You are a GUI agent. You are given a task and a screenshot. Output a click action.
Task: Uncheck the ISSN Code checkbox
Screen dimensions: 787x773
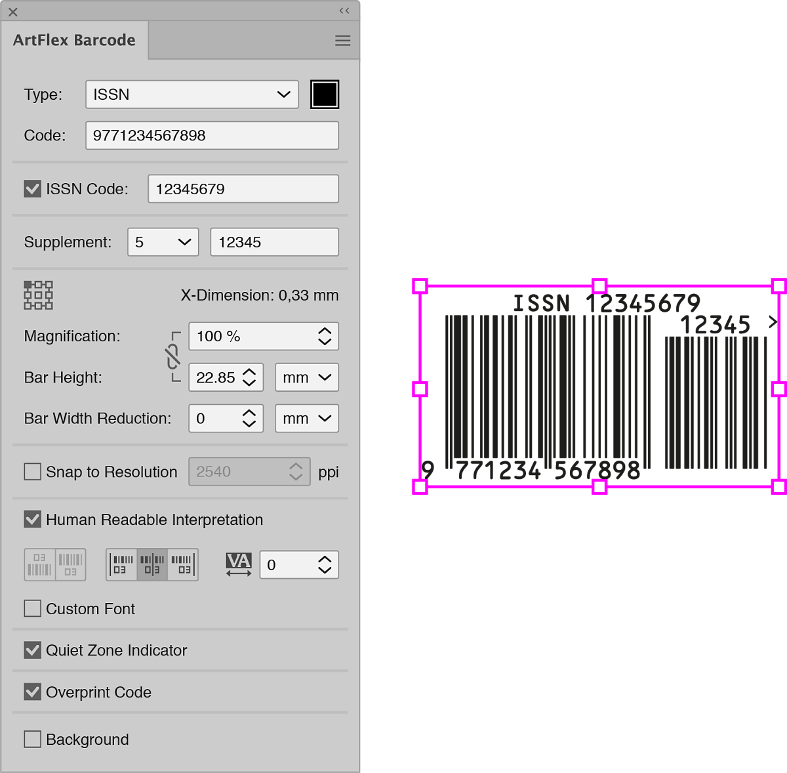click(32, 189)
